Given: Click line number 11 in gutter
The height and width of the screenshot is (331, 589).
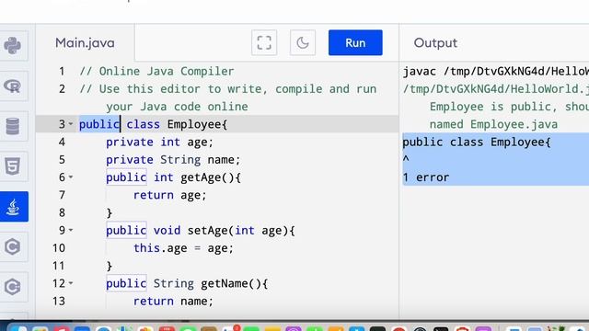Looking at the screenshot, I should 59,266.
